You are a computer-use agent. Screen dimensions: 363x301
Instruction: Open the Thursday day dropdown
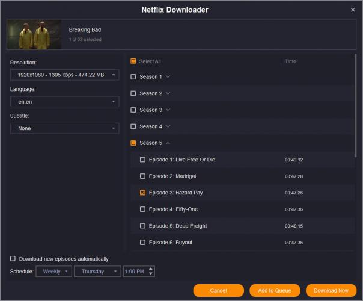pyautogui.click(x=97, y=272)
